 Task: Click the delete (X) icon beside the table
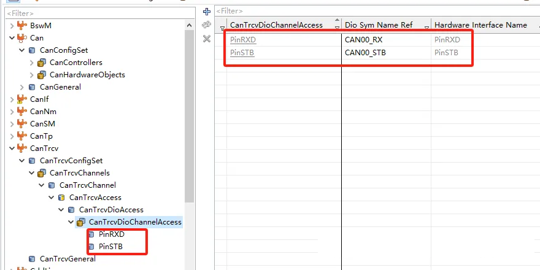(x=207, y=39)
